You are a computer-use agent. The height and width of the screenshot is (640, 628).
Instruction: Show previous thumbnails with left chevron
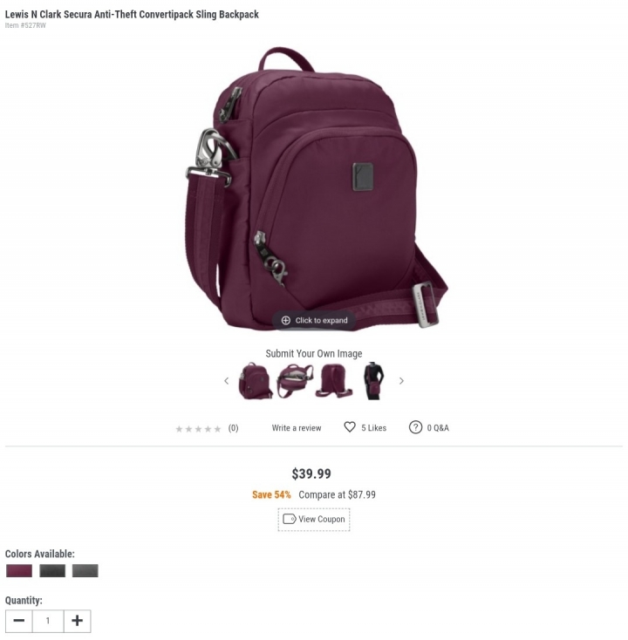coord(227,381)
